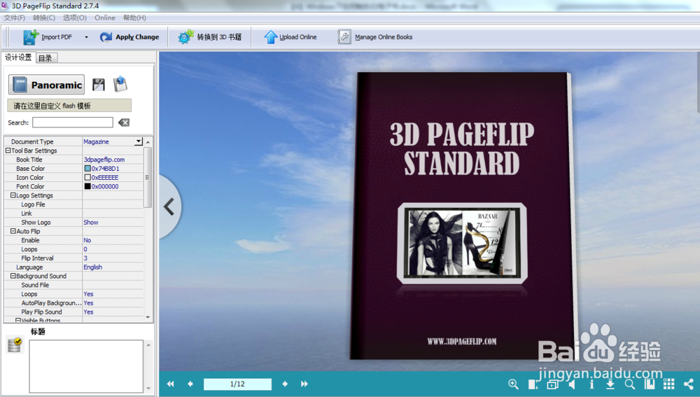Click the Show Logo value Show
Image resolution: width=700 pixels, height=397 pixels.
click(90, 222)
